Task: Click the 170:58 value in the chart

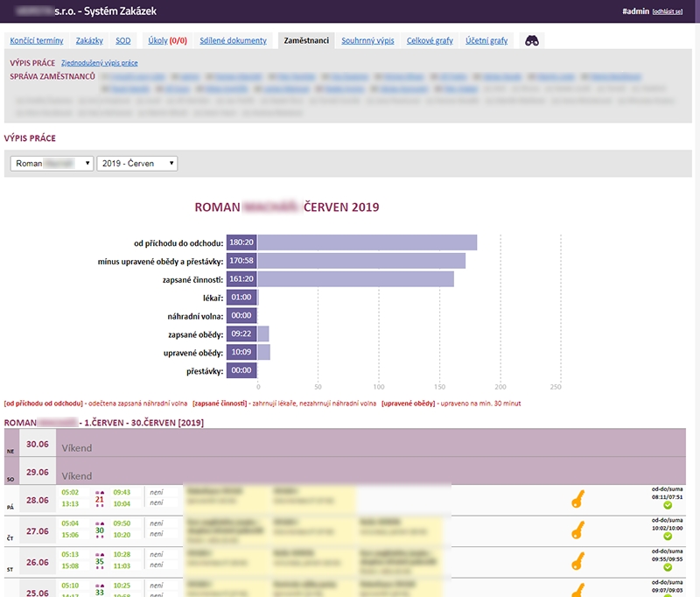Action: pos(241,261)
